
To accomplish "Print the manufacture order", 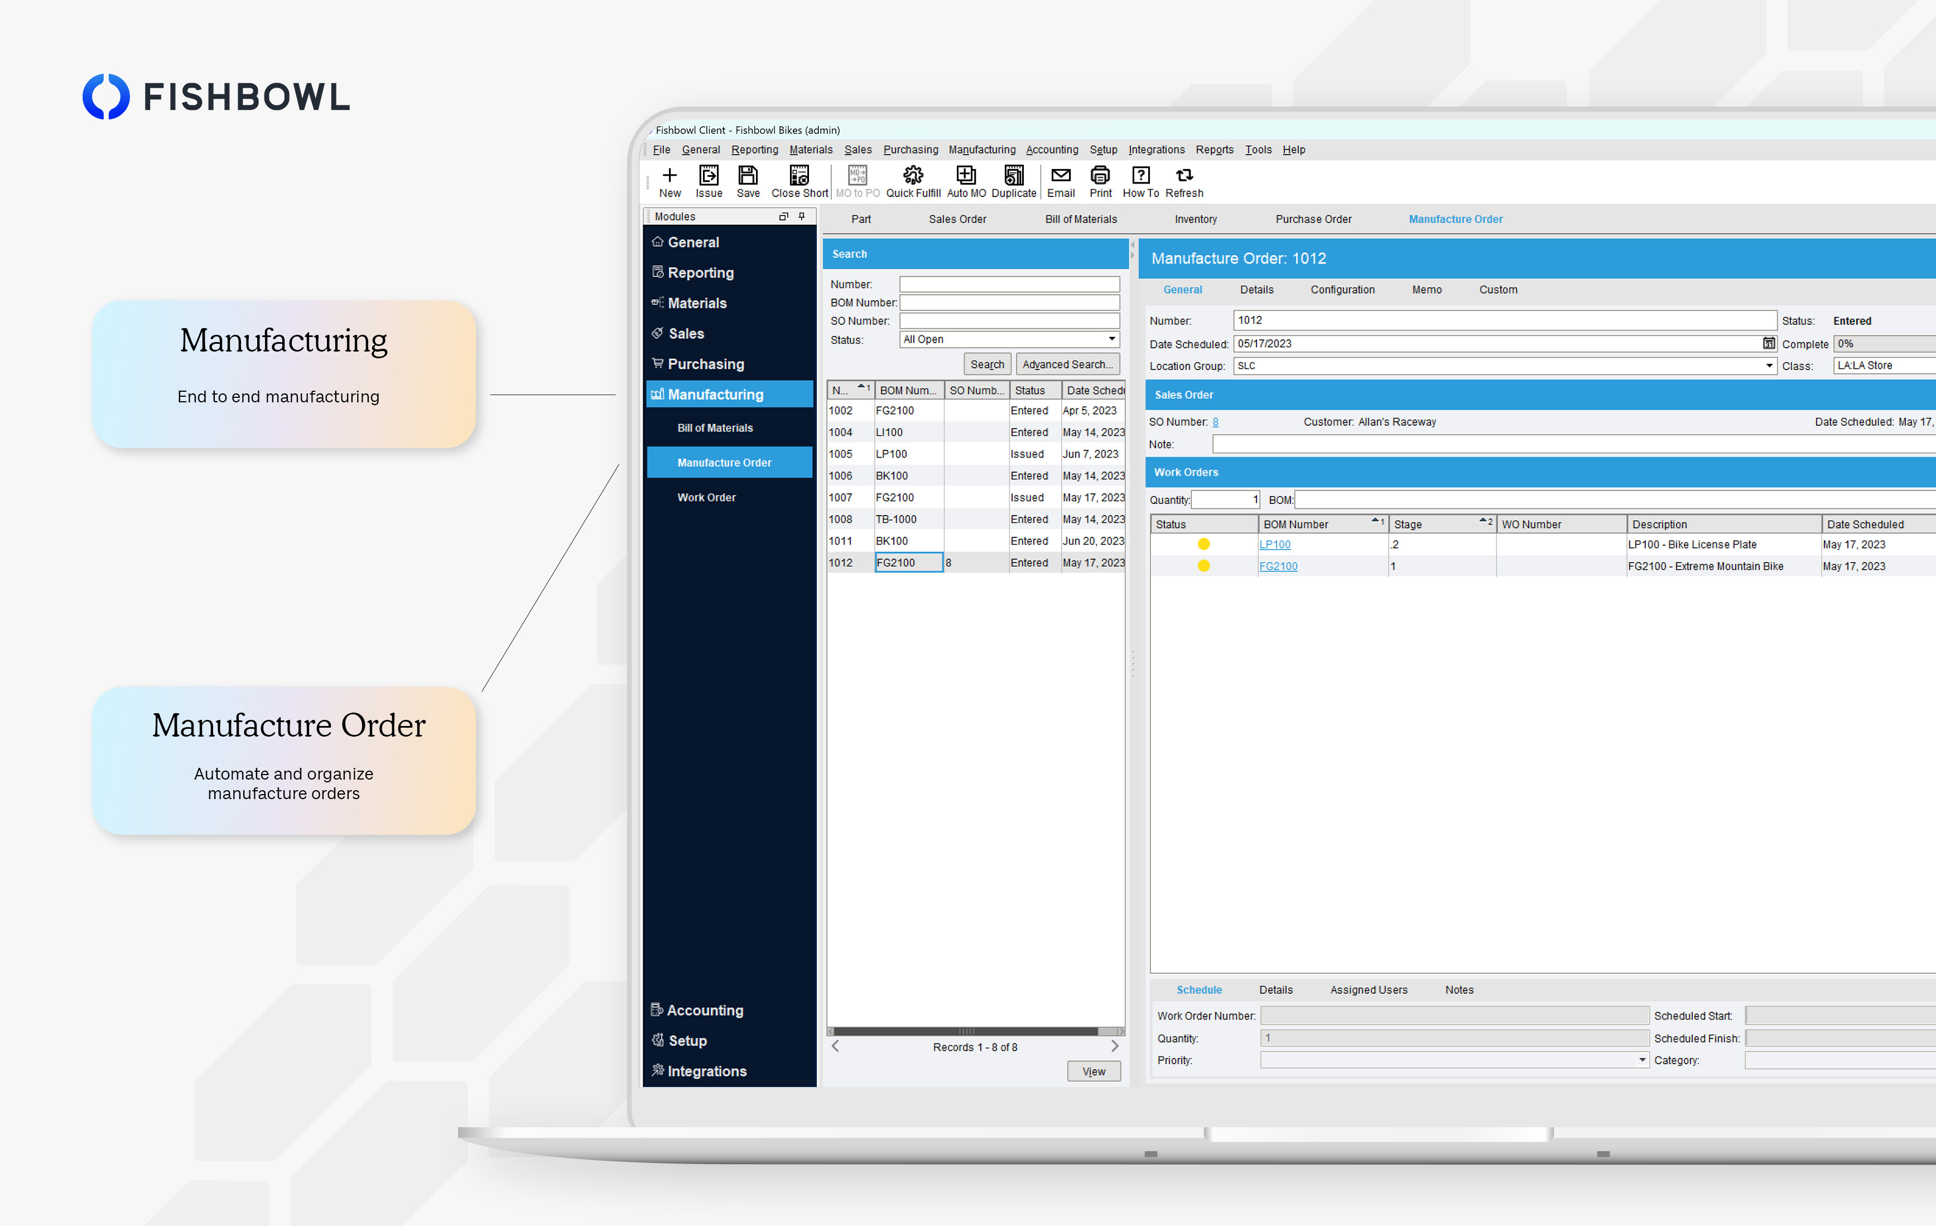I will 1100,180.
